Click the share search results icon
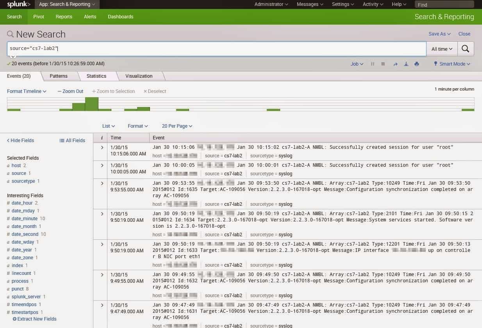The height and width of the screenshot is (328, 482). click(x=395, y=64)
